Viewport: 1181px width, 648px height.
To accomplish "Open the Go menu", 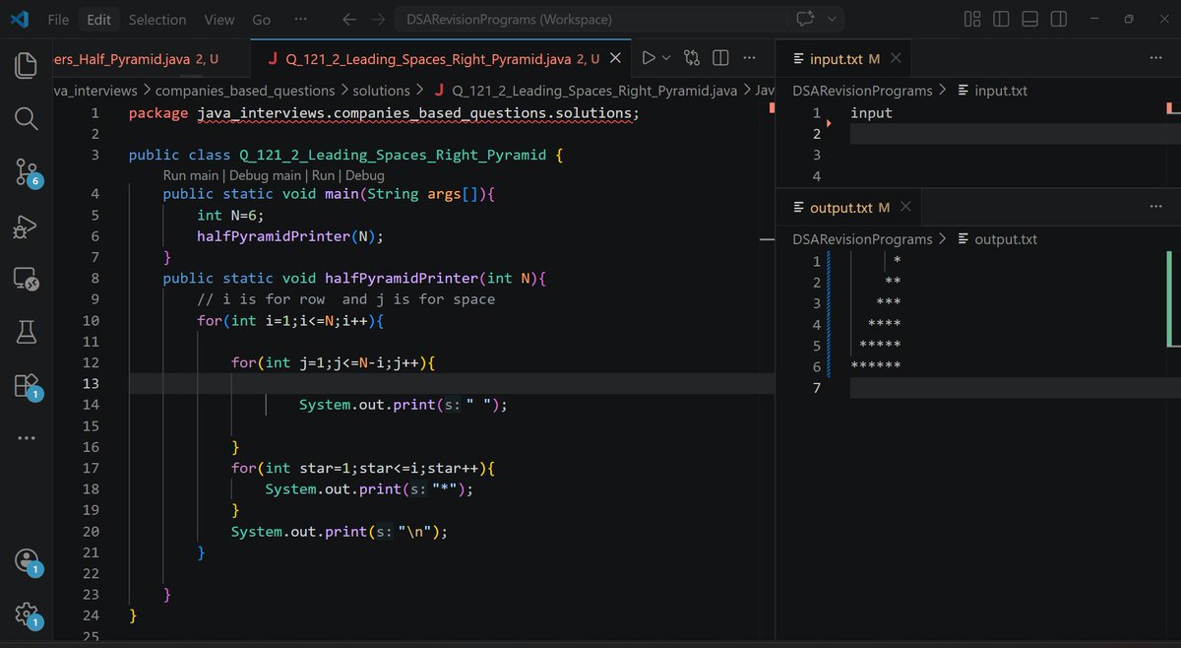I will click(262, 19).
